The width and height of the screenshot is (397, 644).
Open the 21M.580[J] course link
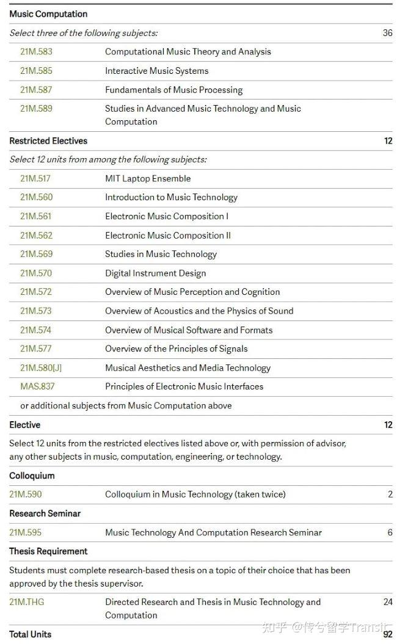(41, 367)
